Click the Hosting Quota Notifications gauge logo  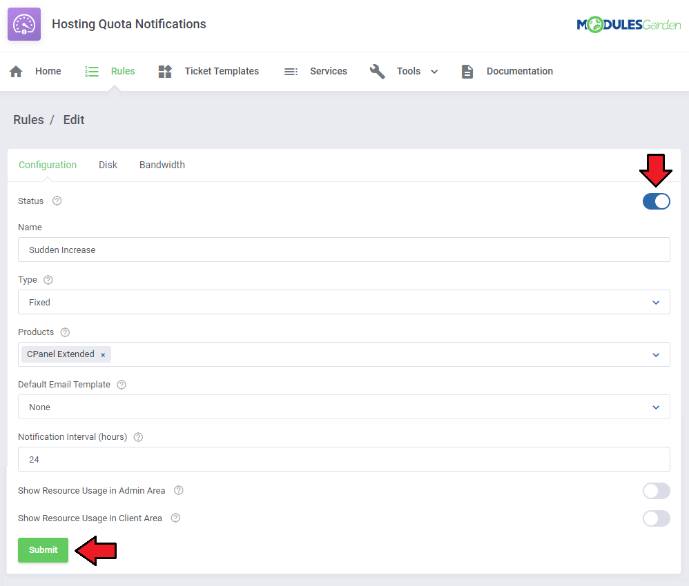pyautogui.click(x=24, y=24)
